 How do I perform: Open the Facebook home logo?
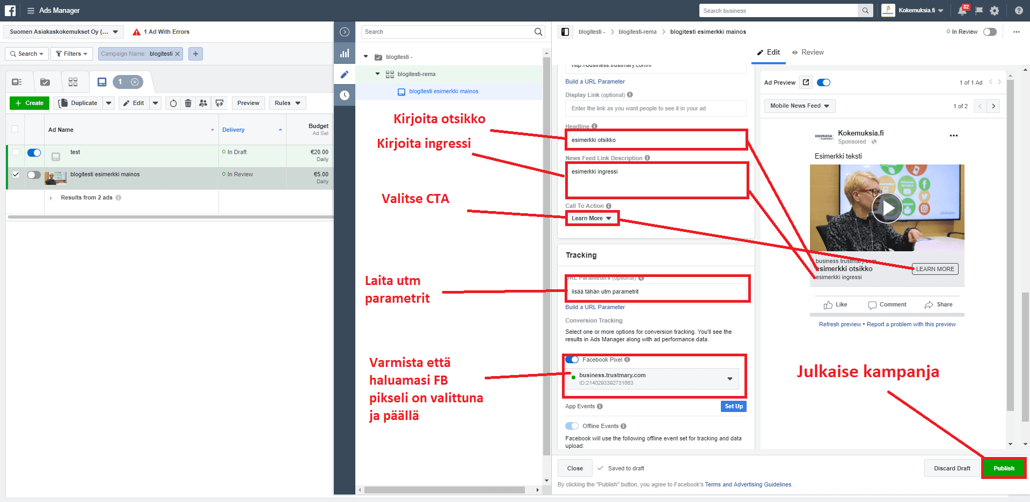tap(10, 10)
